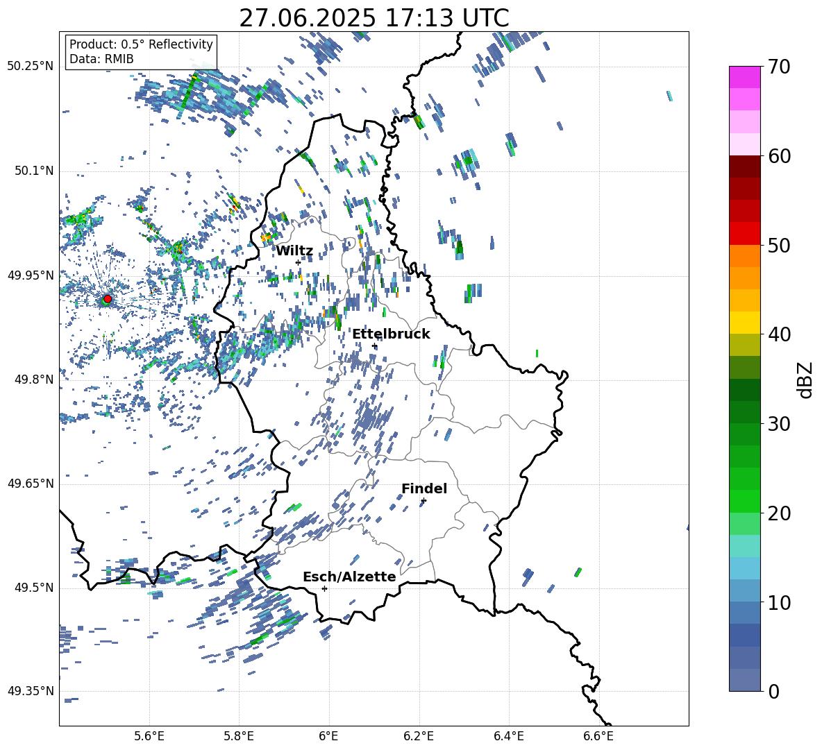Click the 49.8°N latitude label
Viewport: 822px width, 750px height.
(x=34, y=380)
